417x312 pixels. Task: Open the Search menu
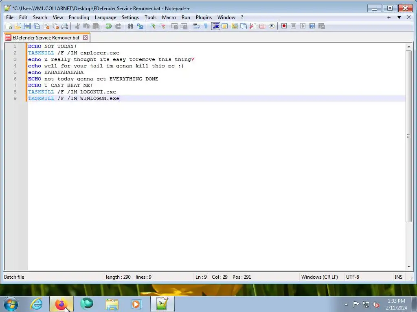tap(40, 17)
